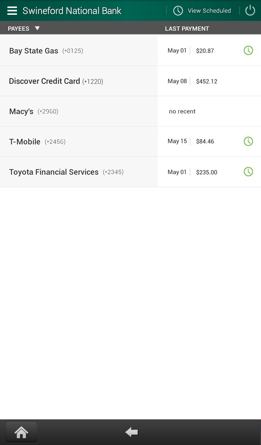Open the navigation hamburger menu
The image size is (261, 445).
click(x=11, y=10)
